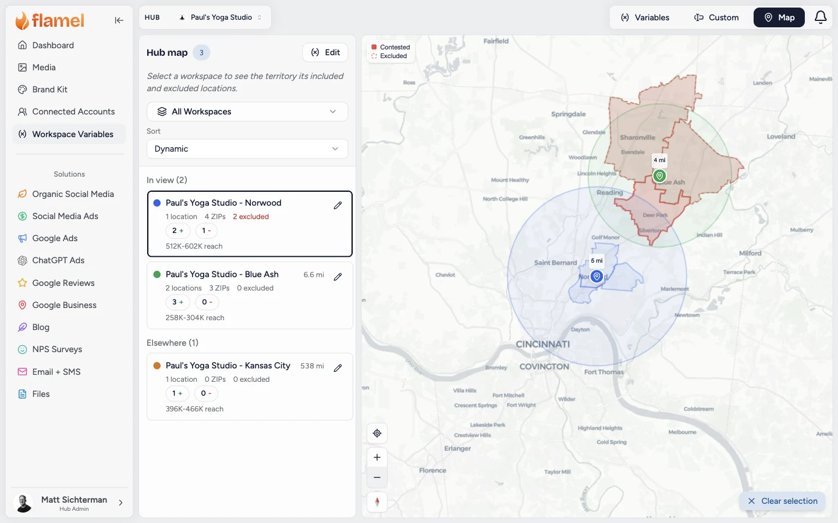Click Kansas City's 1 + included chip
The width and height of the screenshot is (838, 523).
tap(177, 393)
